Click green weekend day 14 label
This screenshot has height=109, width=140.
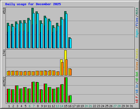(62, 106)
